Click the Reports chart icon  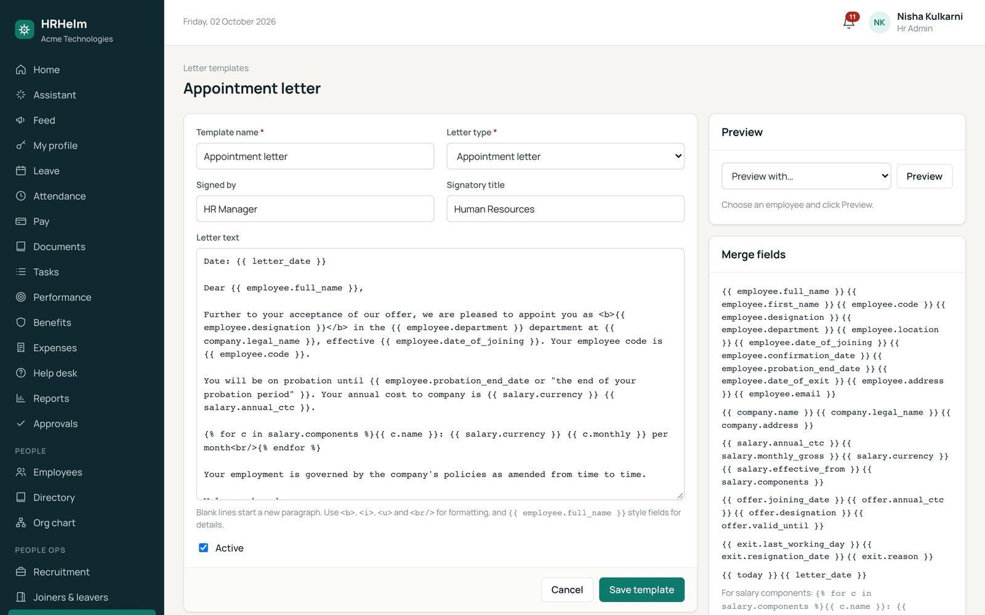[x=21, y=398]
